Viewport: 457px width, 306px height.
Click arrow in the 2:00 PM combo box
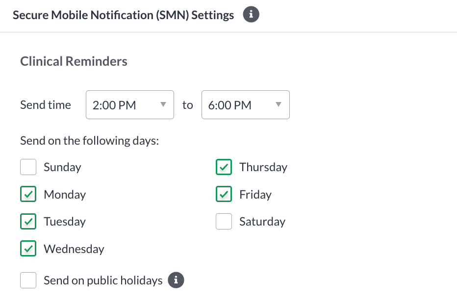pyautogui.click(x=163, y=104)
